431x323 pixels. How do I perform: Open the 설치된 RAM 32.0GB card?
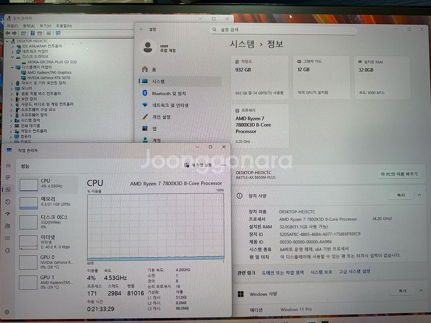(x=383, y=77)
